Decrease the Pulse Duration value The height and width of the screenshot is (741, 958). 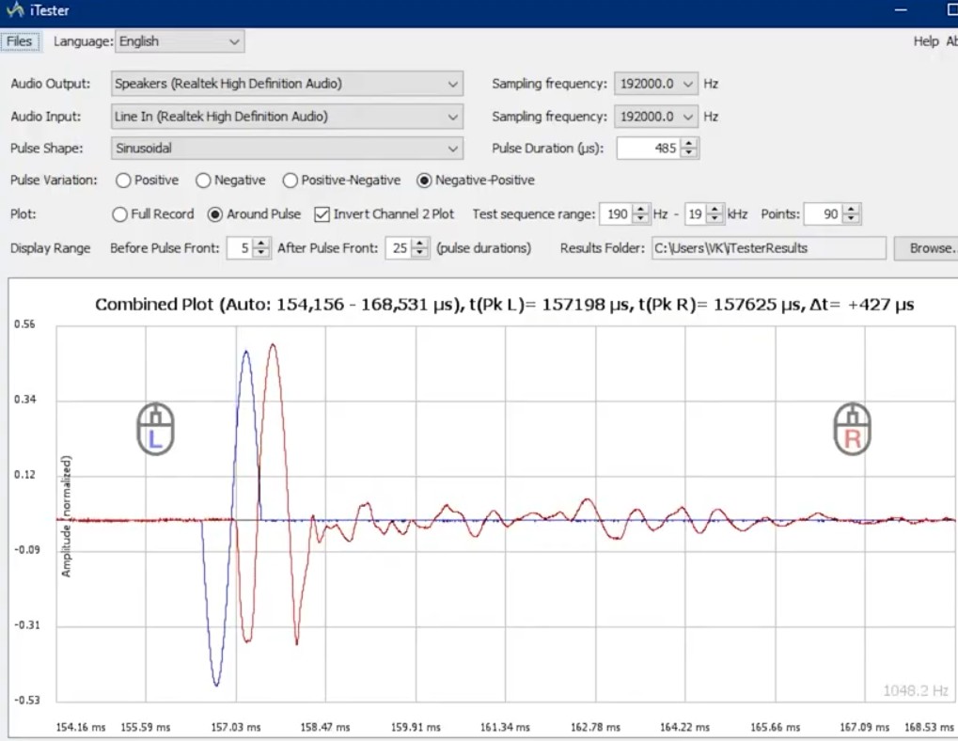(689, 153)
